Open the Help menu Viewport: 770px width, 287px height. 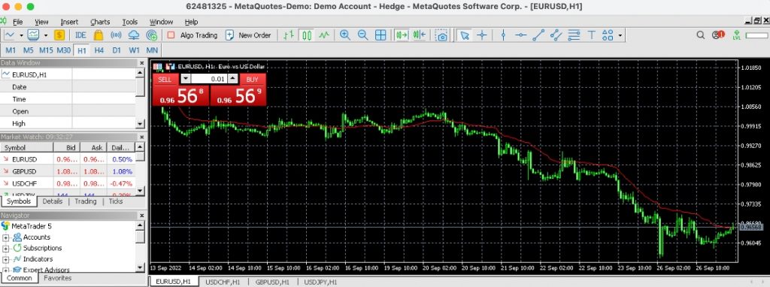191,22
